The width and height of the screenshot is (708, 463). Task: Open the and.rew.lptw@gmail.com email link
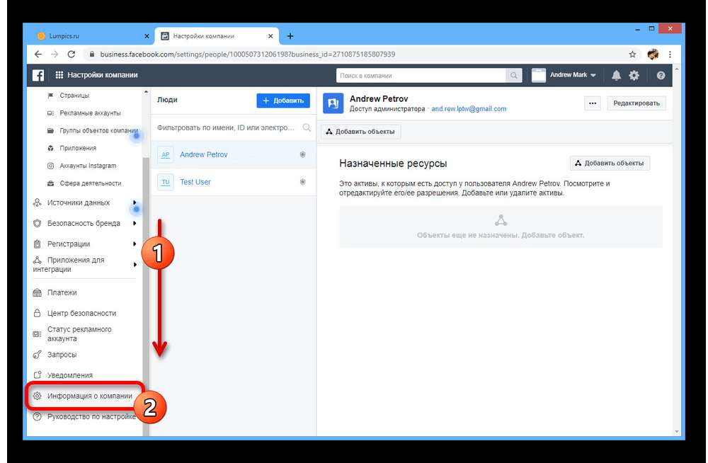pos(469,109)
